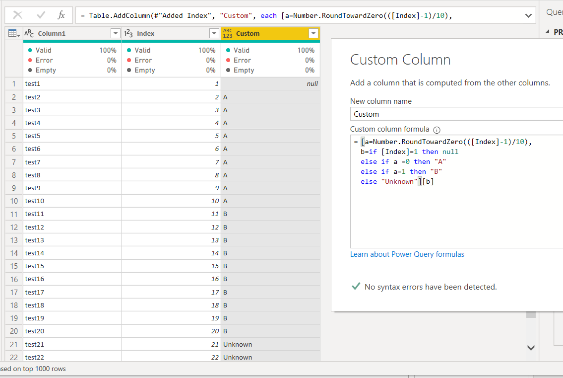
Task: Open the Custom column filter dropdown
Action: point(313,33)
